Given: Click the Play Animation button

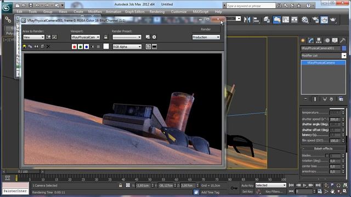Looking at the screenshot, I should [x=304, y=185].
